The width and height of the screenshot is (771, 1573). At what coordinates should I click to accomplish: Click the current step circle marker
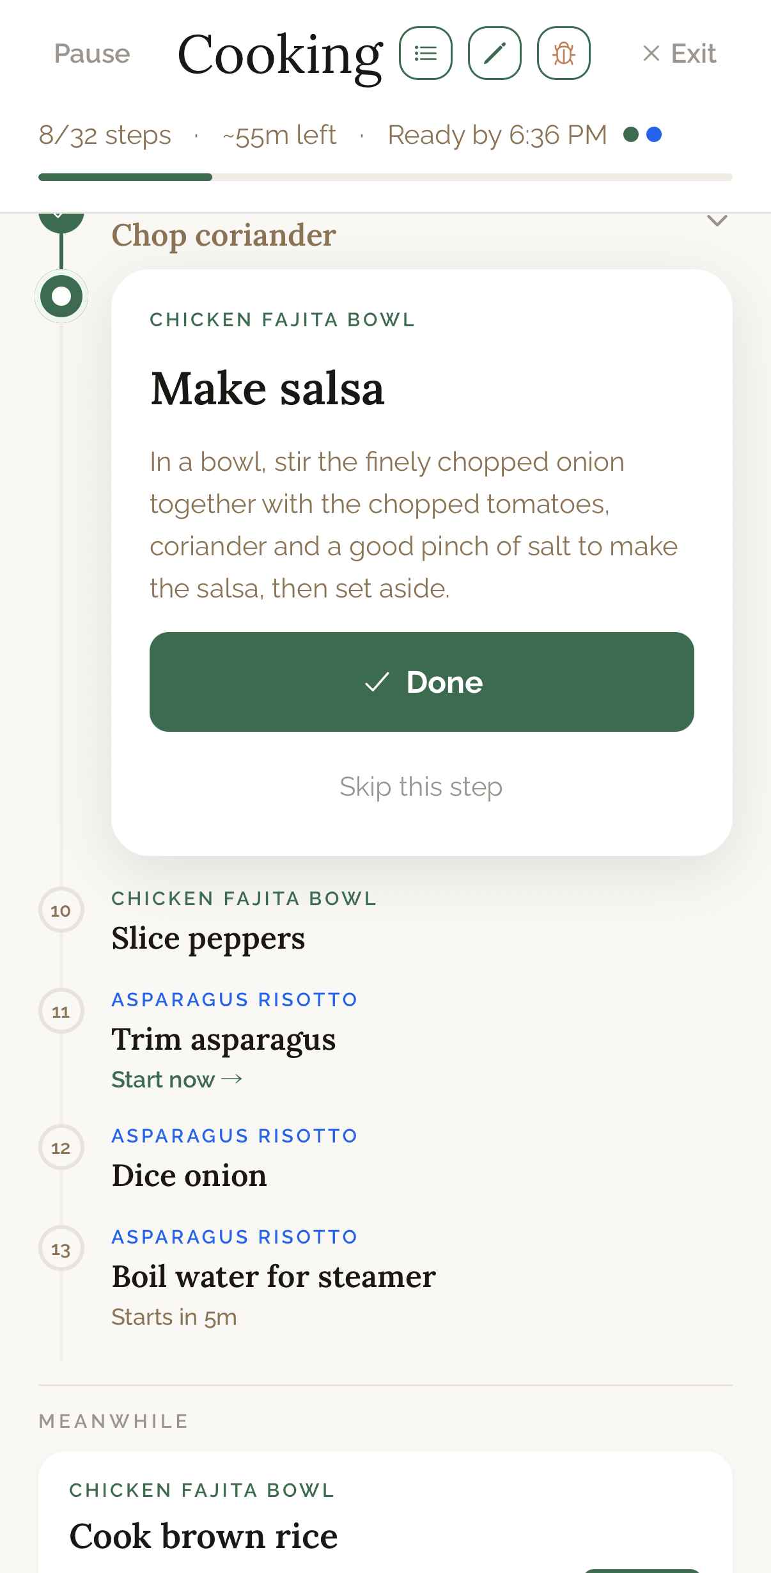pyautogui.click(x=61, y=296)
